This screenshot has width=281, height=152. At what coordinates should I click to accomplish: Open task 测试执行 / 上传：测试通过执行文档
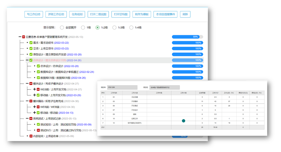pos(68,130)
